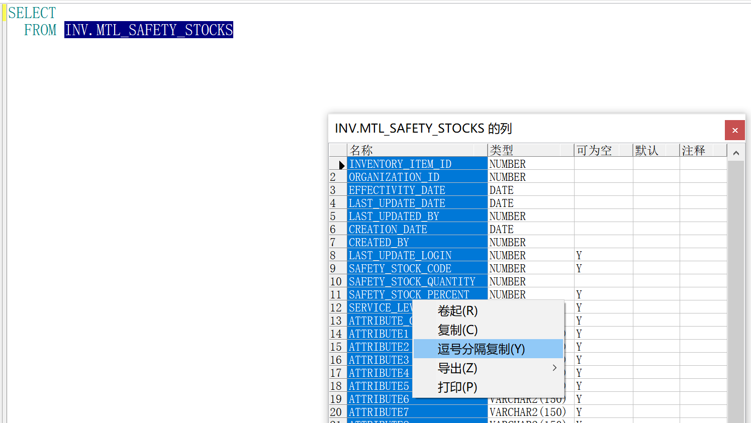Click the 注释 column header

pyautogui.click(x=695, y=150)
